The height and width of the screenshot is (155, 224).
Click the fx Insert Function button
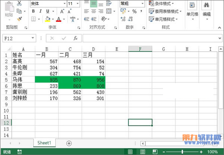pyautogui.click(x=75, y=38)
